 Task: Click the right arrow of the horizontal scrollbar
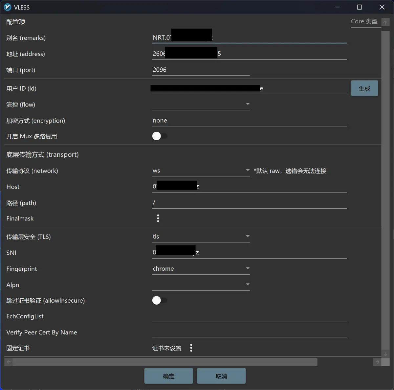click(x=377, y=362)
